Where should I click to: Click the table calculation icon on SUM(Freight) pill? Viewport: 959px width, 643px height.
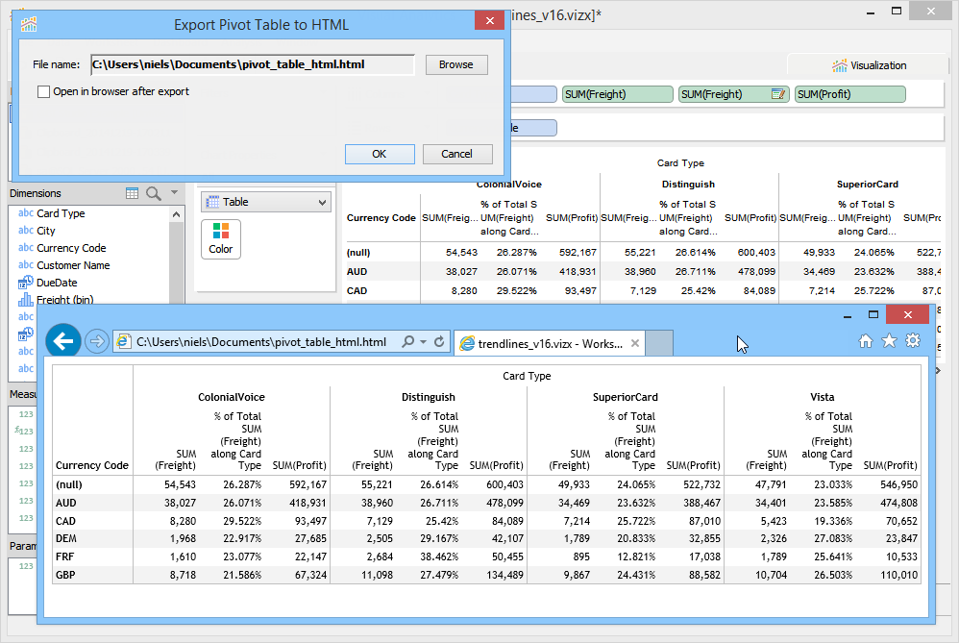click(x=778, y=94)
